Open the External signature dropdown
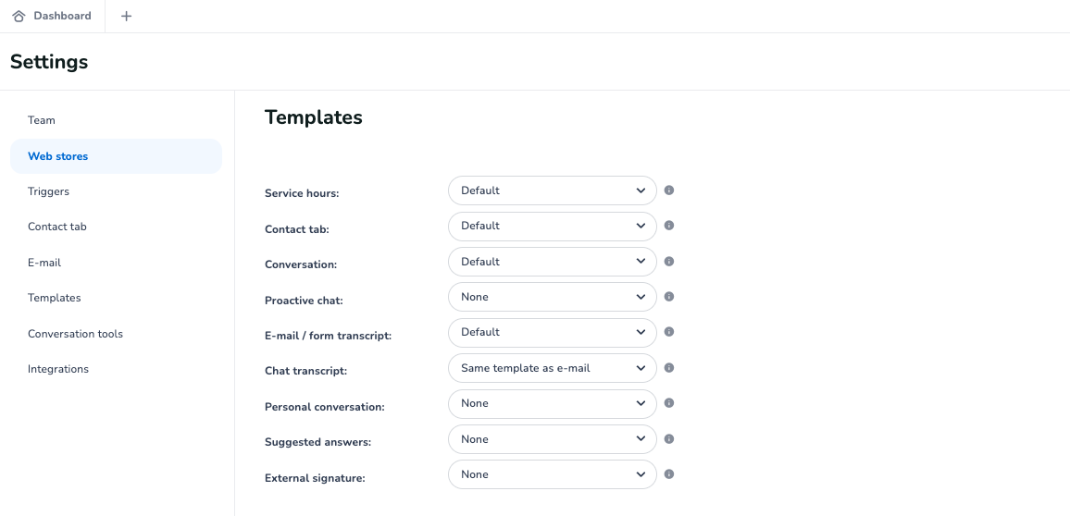Viewport: 1070px width, 516px height. [552, 474]
